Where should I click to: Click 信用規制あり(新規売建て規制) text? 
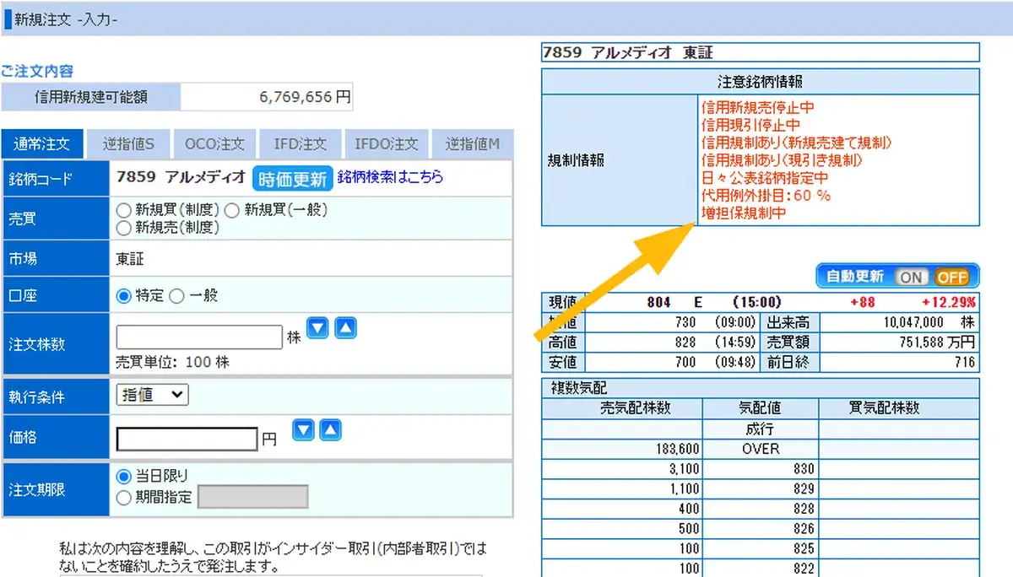click(797, 143)
